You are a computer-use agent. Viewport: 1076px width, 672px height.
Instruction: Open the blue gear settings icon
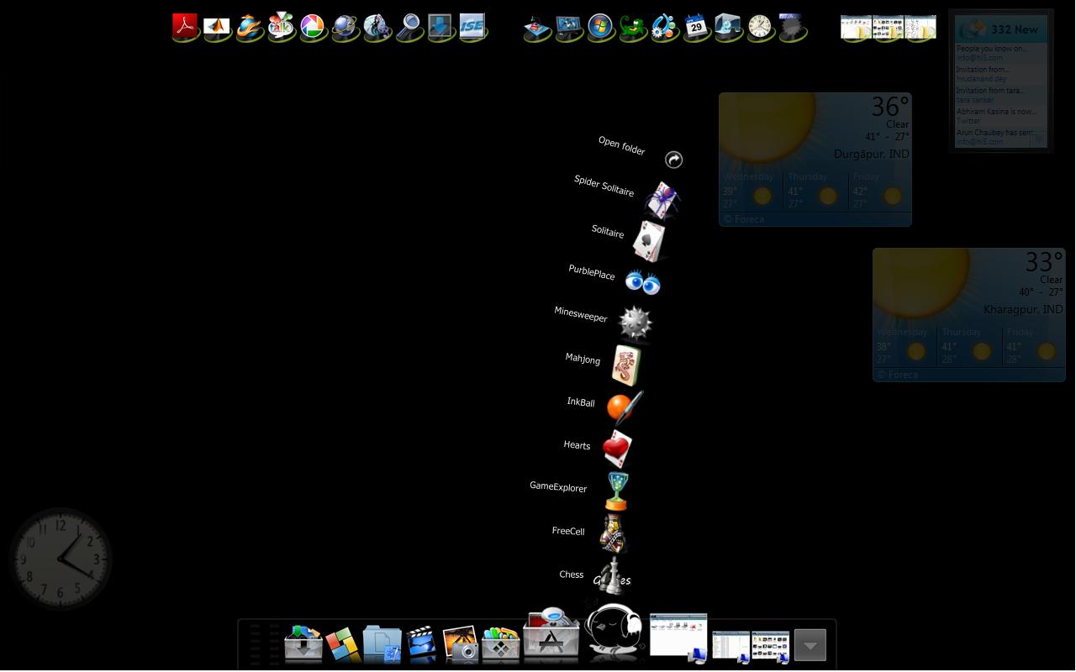(664, 27)
